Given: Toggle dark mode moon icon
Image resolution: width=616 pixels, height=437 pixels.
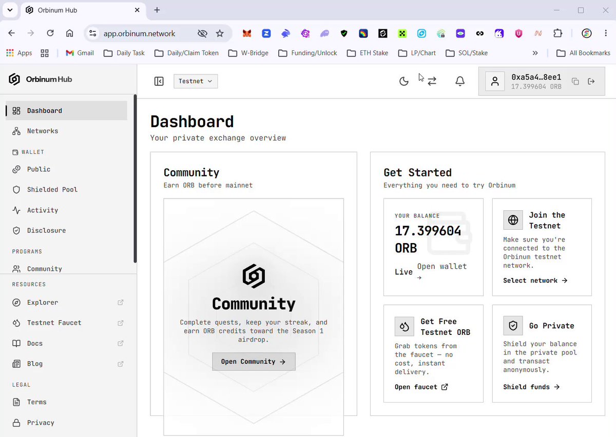Looking at the screenshot, I should pos(404,81).
